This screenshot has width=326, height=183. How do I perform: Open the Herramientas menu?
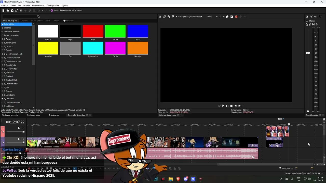click(x=38, y=6)
